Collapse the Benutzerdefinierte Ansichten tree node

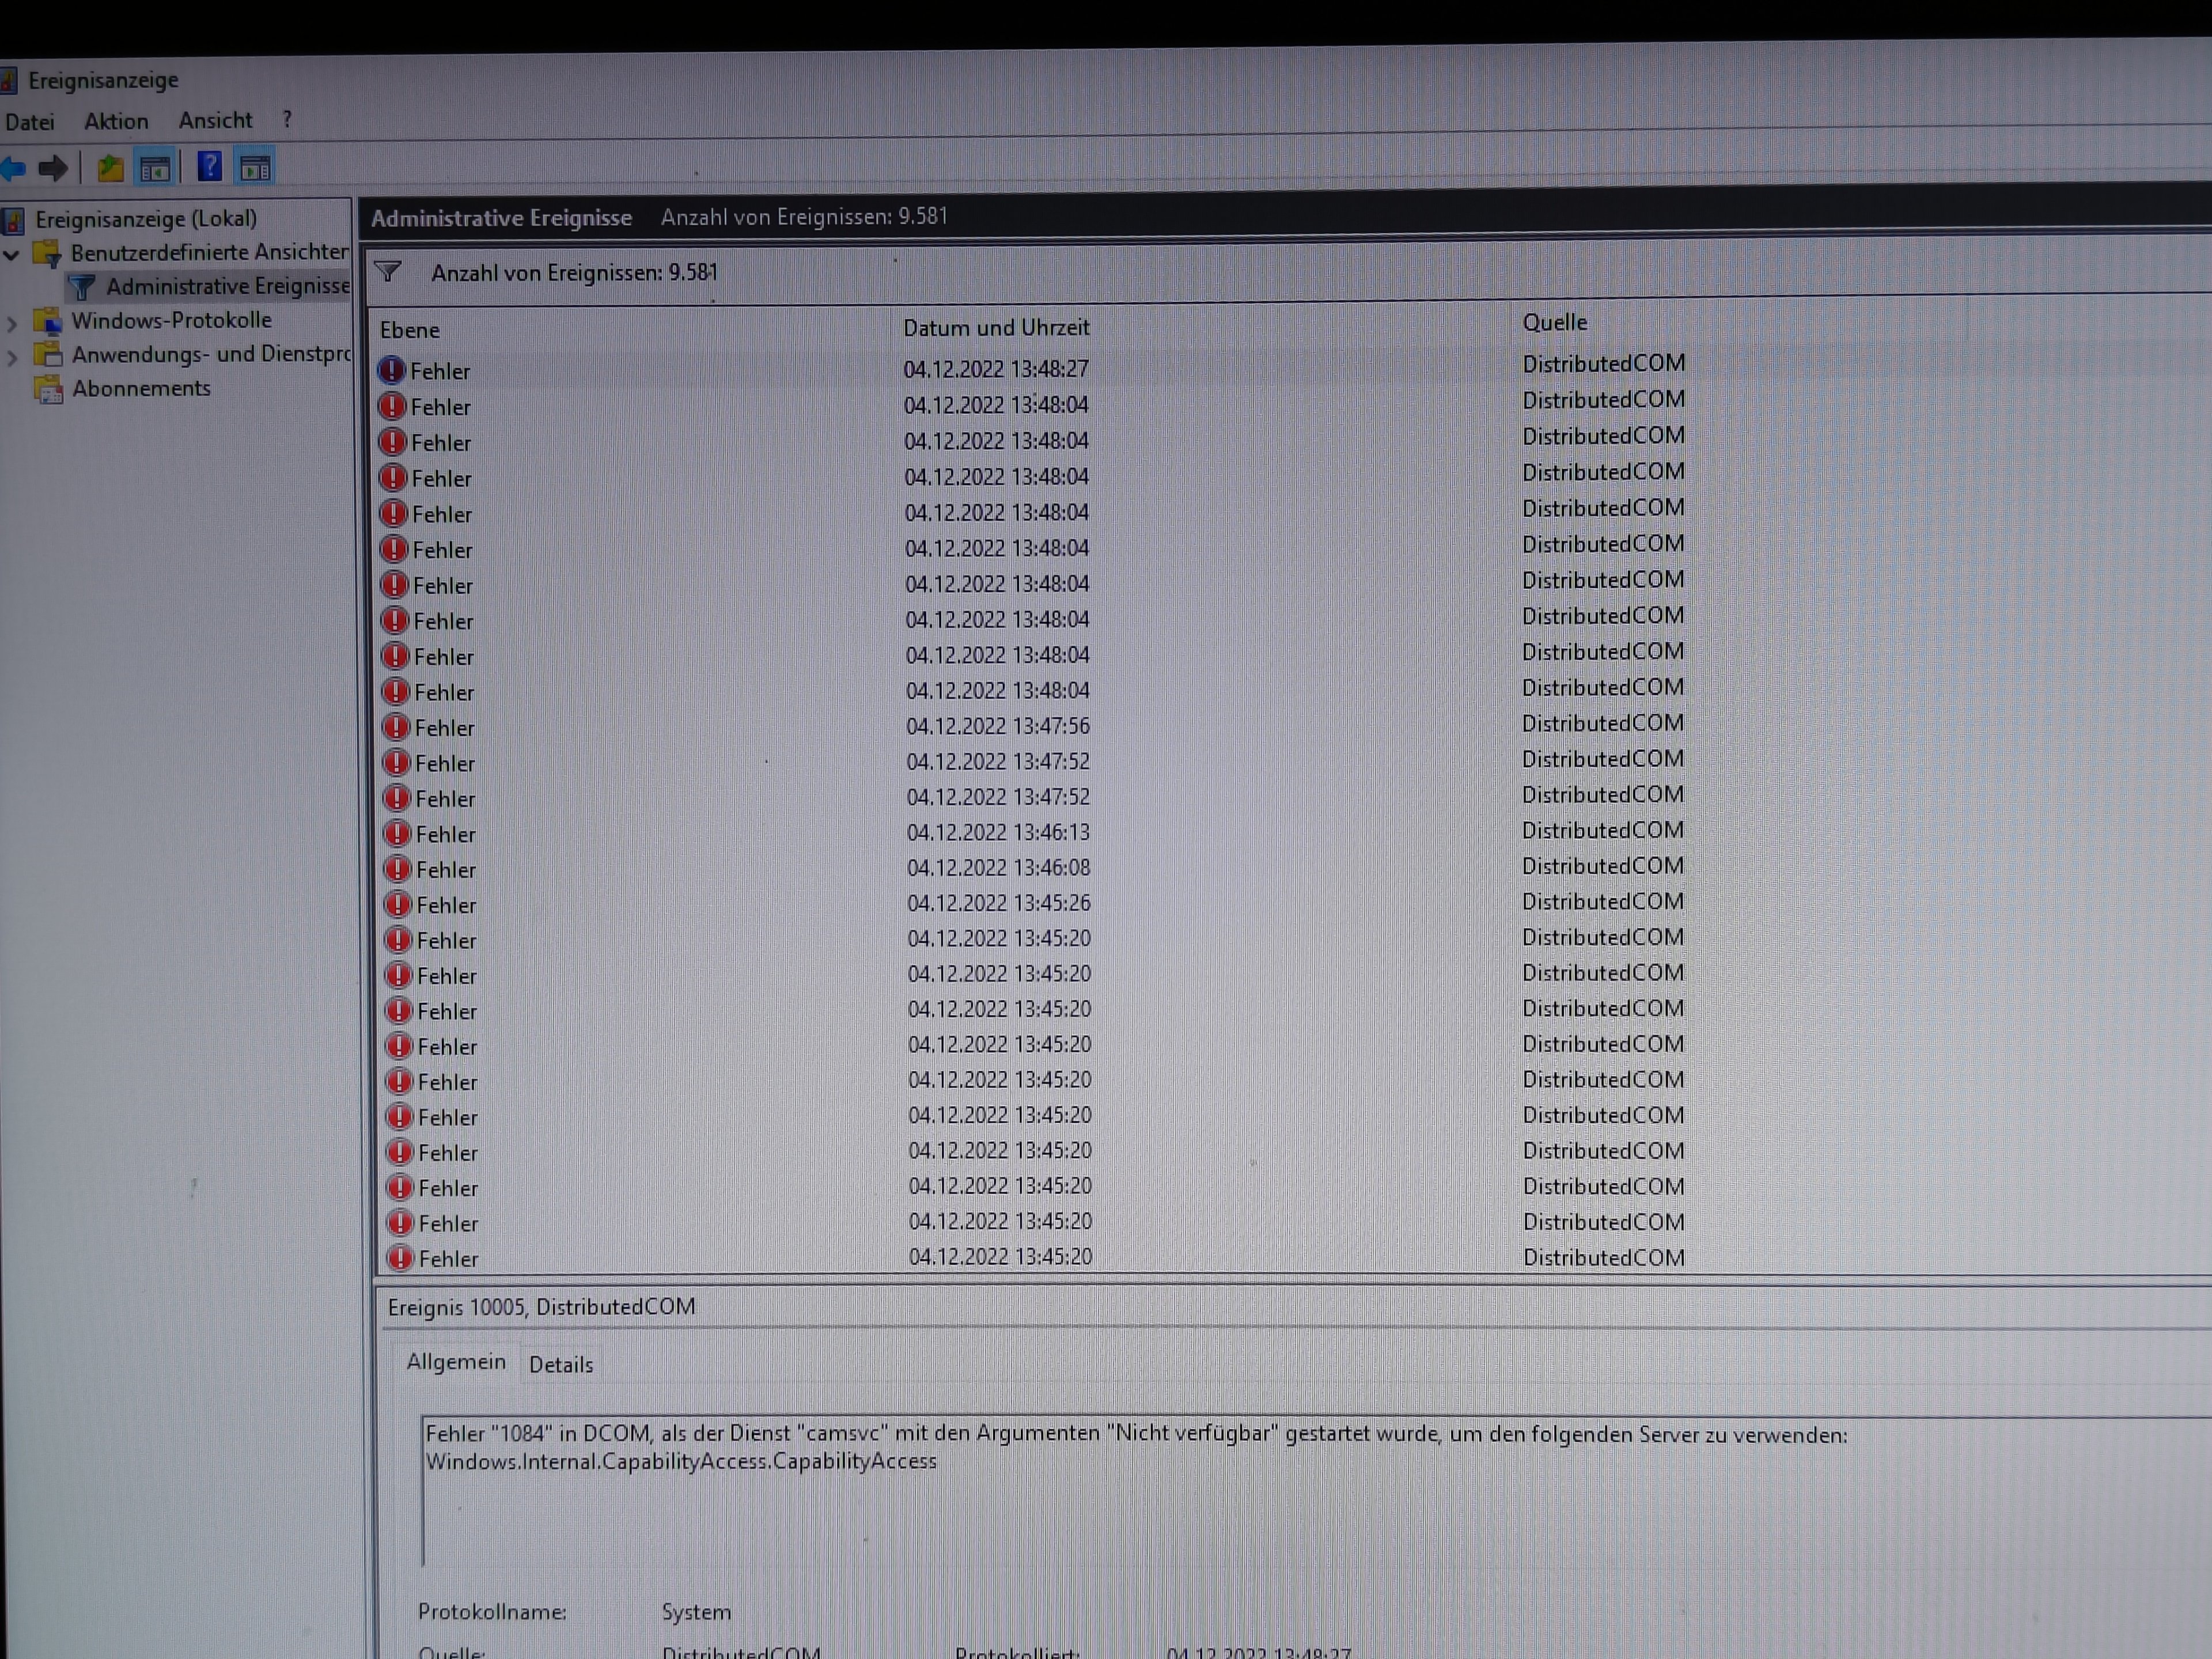tap(12, 254)
